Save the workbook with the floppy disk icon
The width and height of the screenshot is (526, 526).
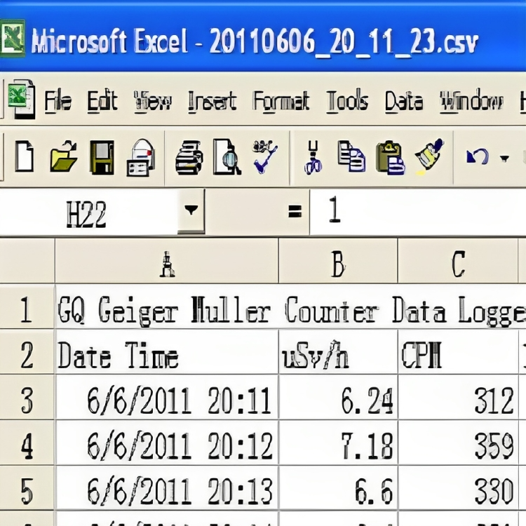[x=102, y=157]
